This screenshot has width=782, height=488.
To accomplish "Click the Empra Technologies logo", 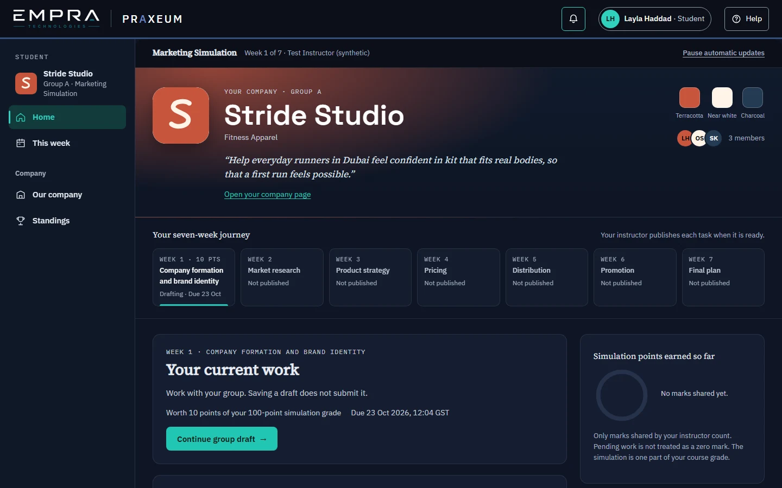I will click(x=56, y=18).
